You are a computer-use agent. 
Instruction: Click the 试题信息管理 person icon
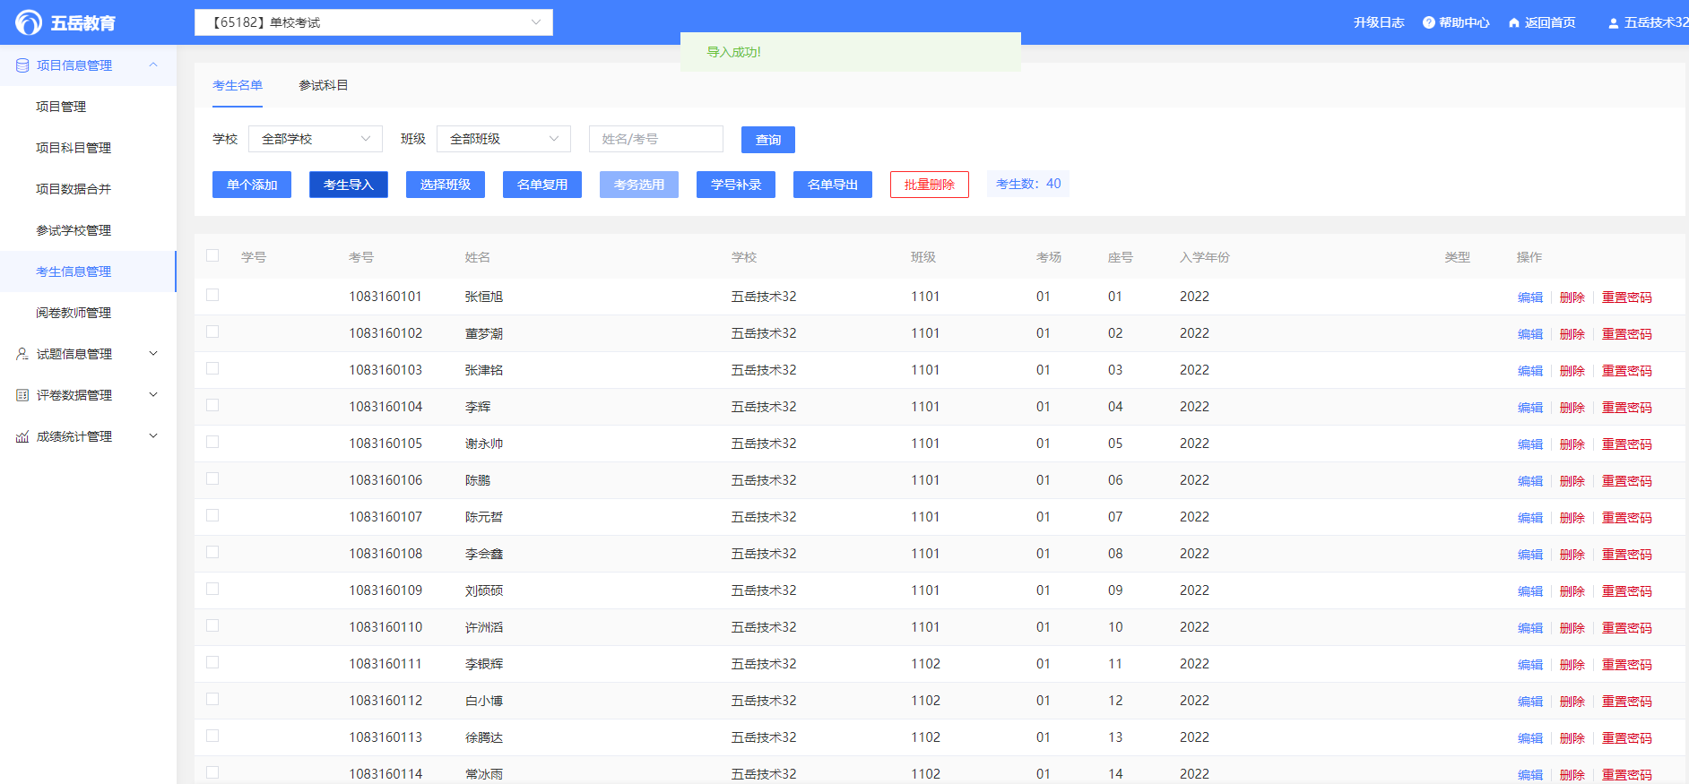click(x=22, y=354)
